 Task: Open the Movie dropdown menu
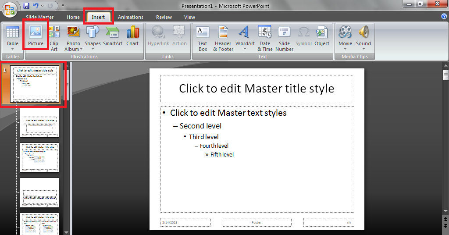345,49
